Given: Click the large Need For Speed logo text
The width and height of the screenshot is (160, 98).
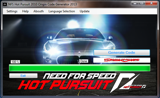Looking at the screenshot, I should coord(79,76).
